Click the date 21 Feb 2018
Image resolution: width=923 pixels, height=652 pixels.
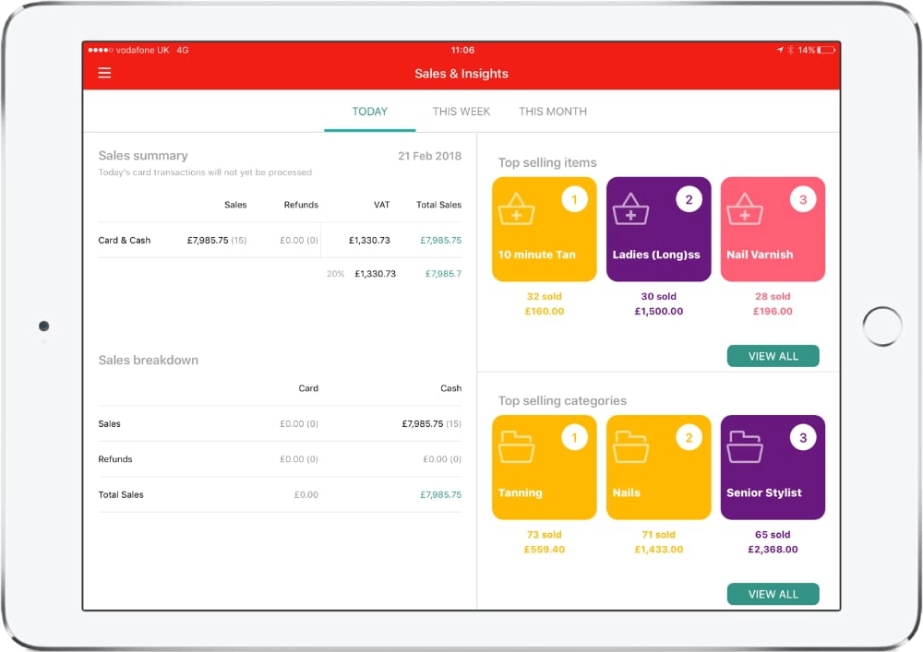click(430, 156)
